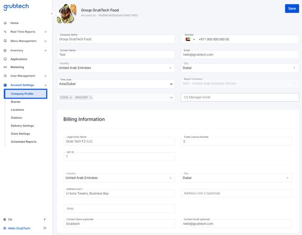
Task: Collapse the sidebar with the arrow button
Action: (x=52, y=14)
